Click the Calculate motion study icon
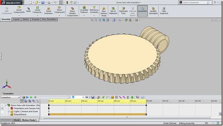The image size is (223, 126). click(24, 97)
